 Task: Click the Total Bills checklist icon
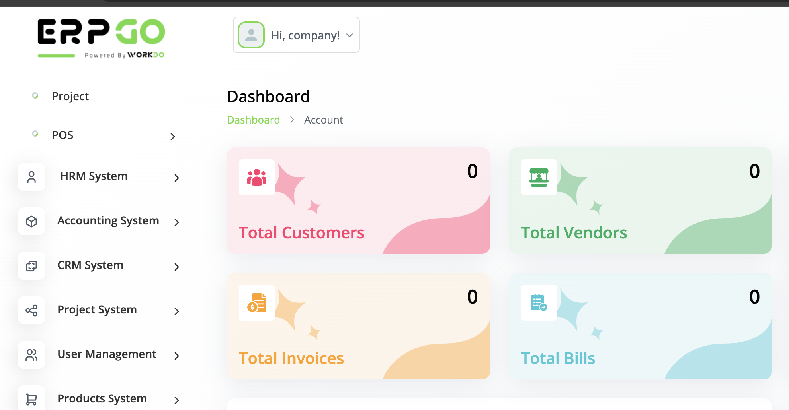click(x=539, y=303)
